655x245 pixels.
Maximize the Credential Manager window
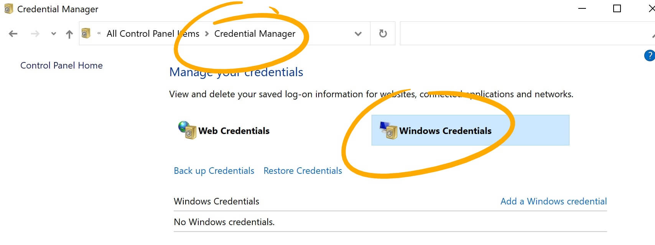pos(617,8)
